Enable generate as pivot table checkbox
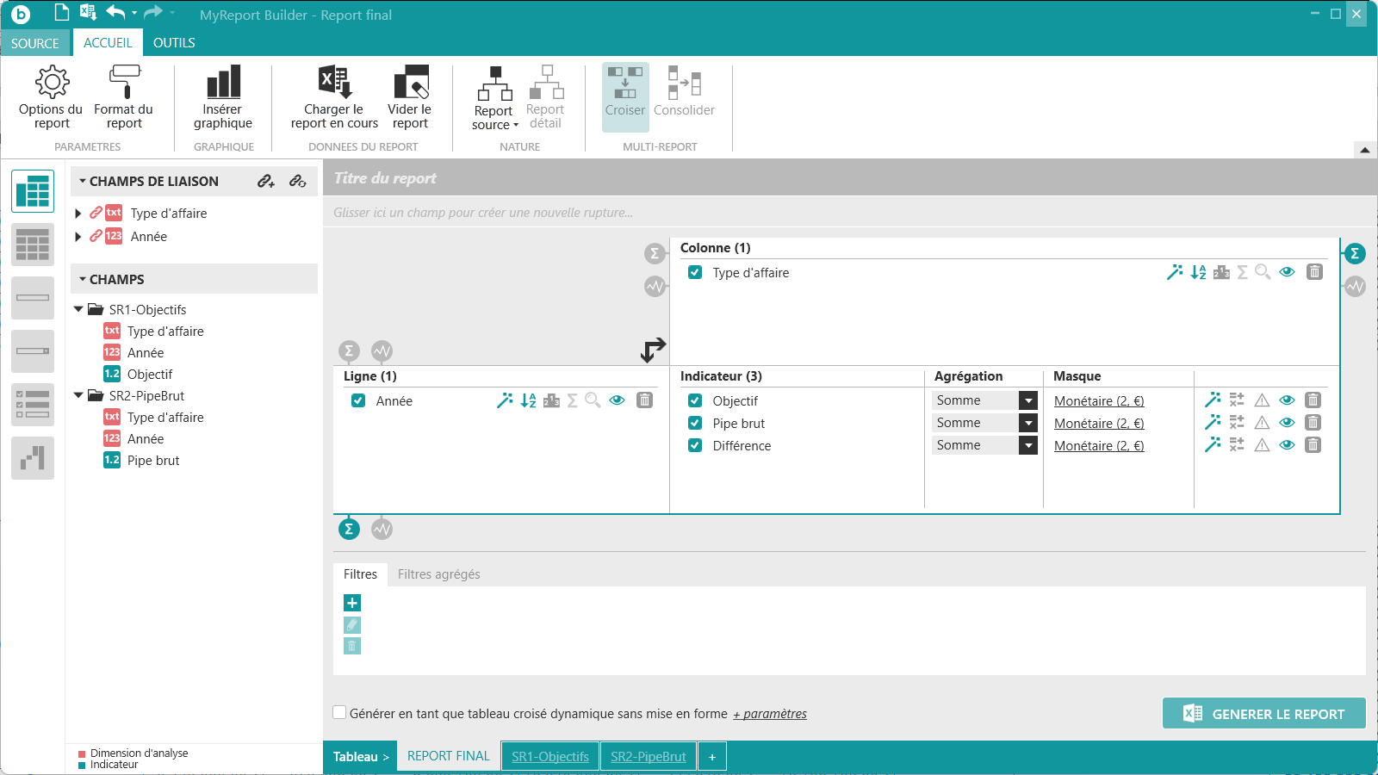The image size is (1378, 775). click(x=340, y=712)
